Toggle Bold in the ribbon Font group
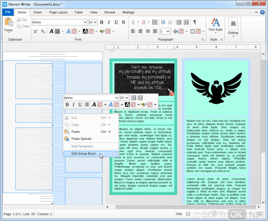 (x=102, y=22)
